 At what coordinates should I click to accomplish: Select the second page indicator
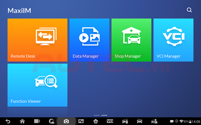(104, 115)
